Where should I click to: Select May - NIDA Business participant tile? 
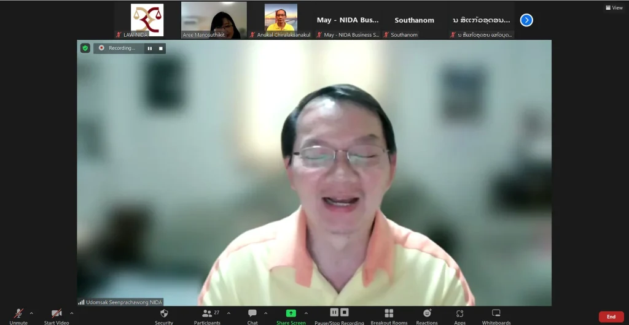(x=348, y=20)
